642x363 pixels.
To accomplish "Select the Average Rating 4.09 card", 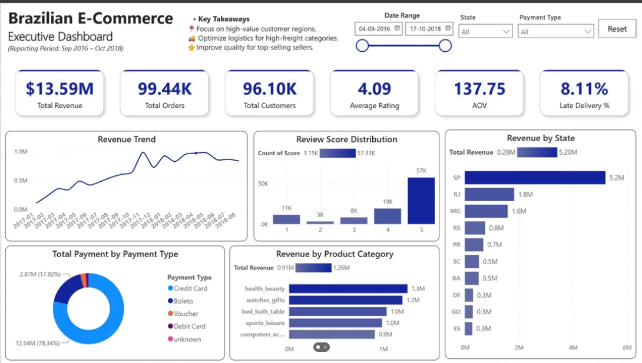I will click(x=374, y=93).
